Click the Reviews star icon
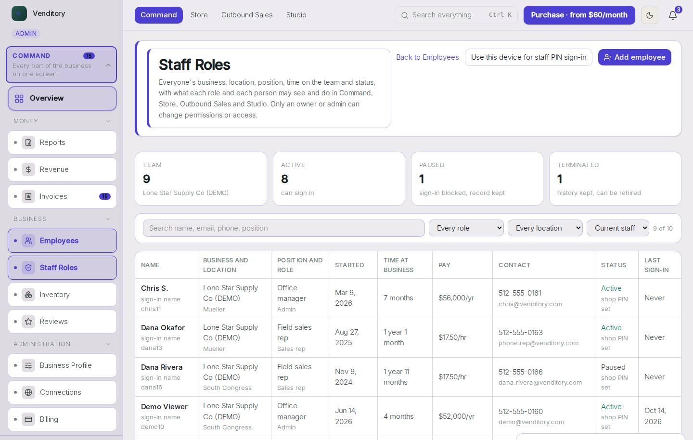Screen dimensions: 693x440 point(28,322)
